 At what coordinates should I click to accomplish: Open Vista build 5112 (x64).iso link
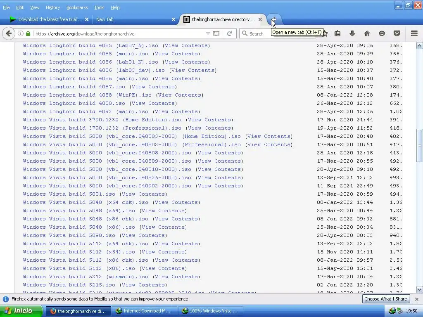coord(79,252)
